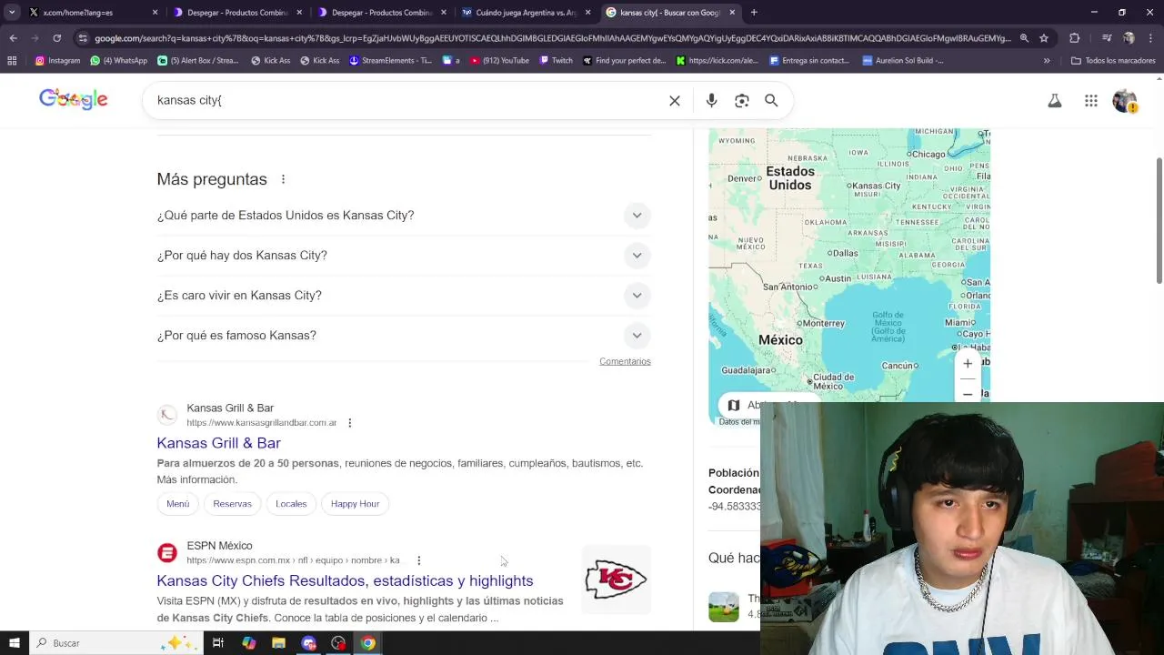The image size is (1164, 655).
Task: Click the 'Reservas' chip
Action: 232,504
